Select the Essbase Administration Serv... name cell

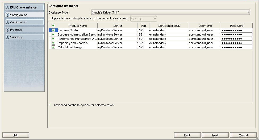point(77,34)
